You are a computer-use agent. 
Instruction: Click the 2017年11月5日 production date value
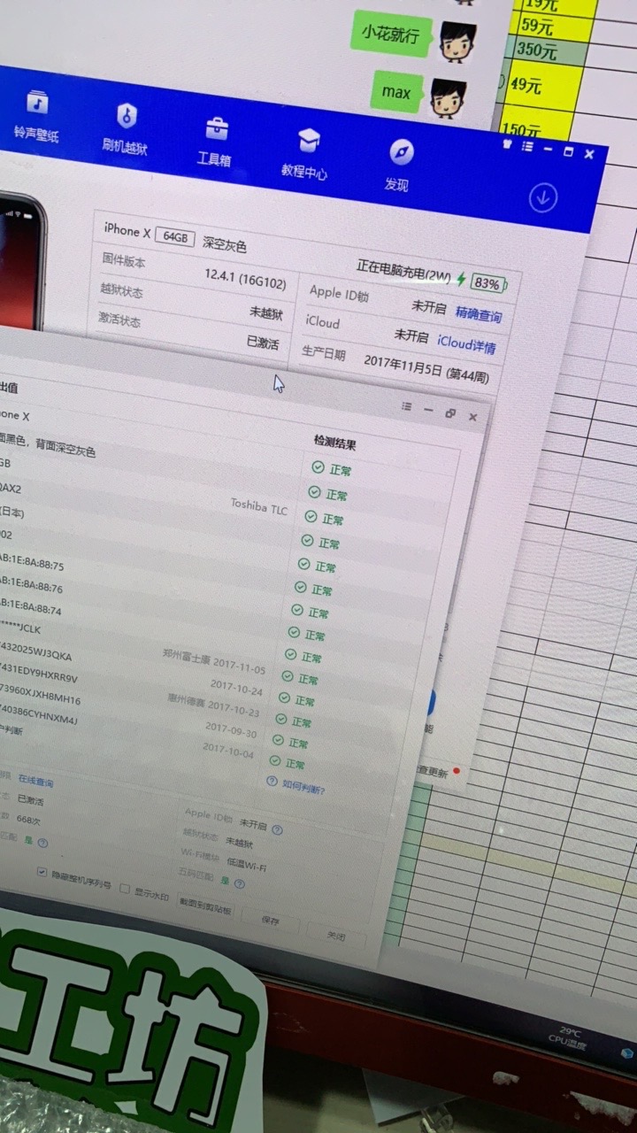[426, 367]
